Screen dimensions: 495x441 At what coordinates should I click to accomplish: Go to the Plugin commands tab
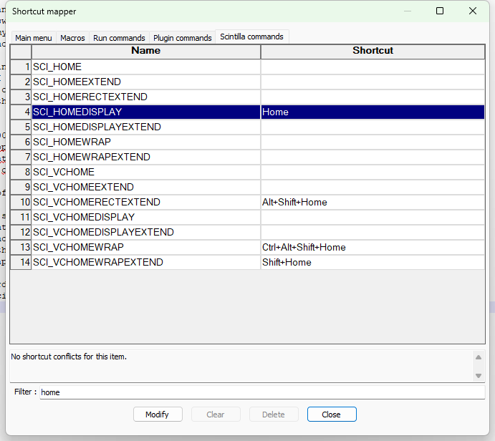point(182,38)
